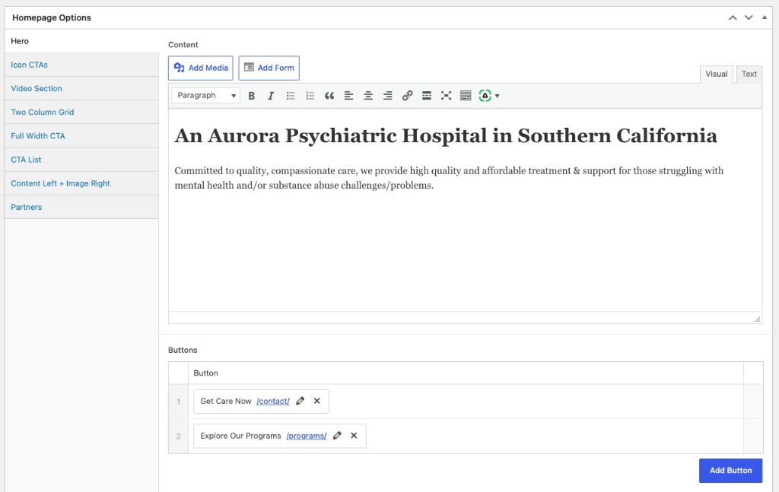Toggle the toolbar kitchen sink

[466, 96]
